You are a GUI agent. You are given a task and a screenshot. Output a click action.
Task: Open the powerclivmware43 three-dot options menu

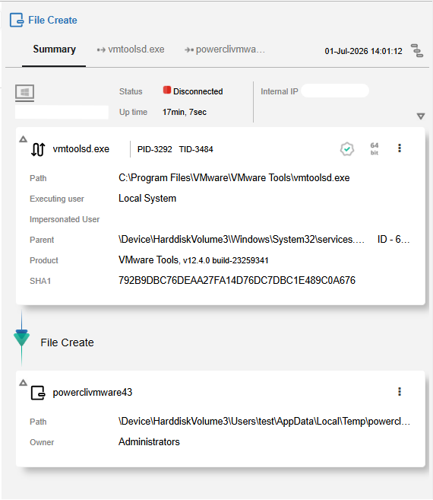coord(400,392)
